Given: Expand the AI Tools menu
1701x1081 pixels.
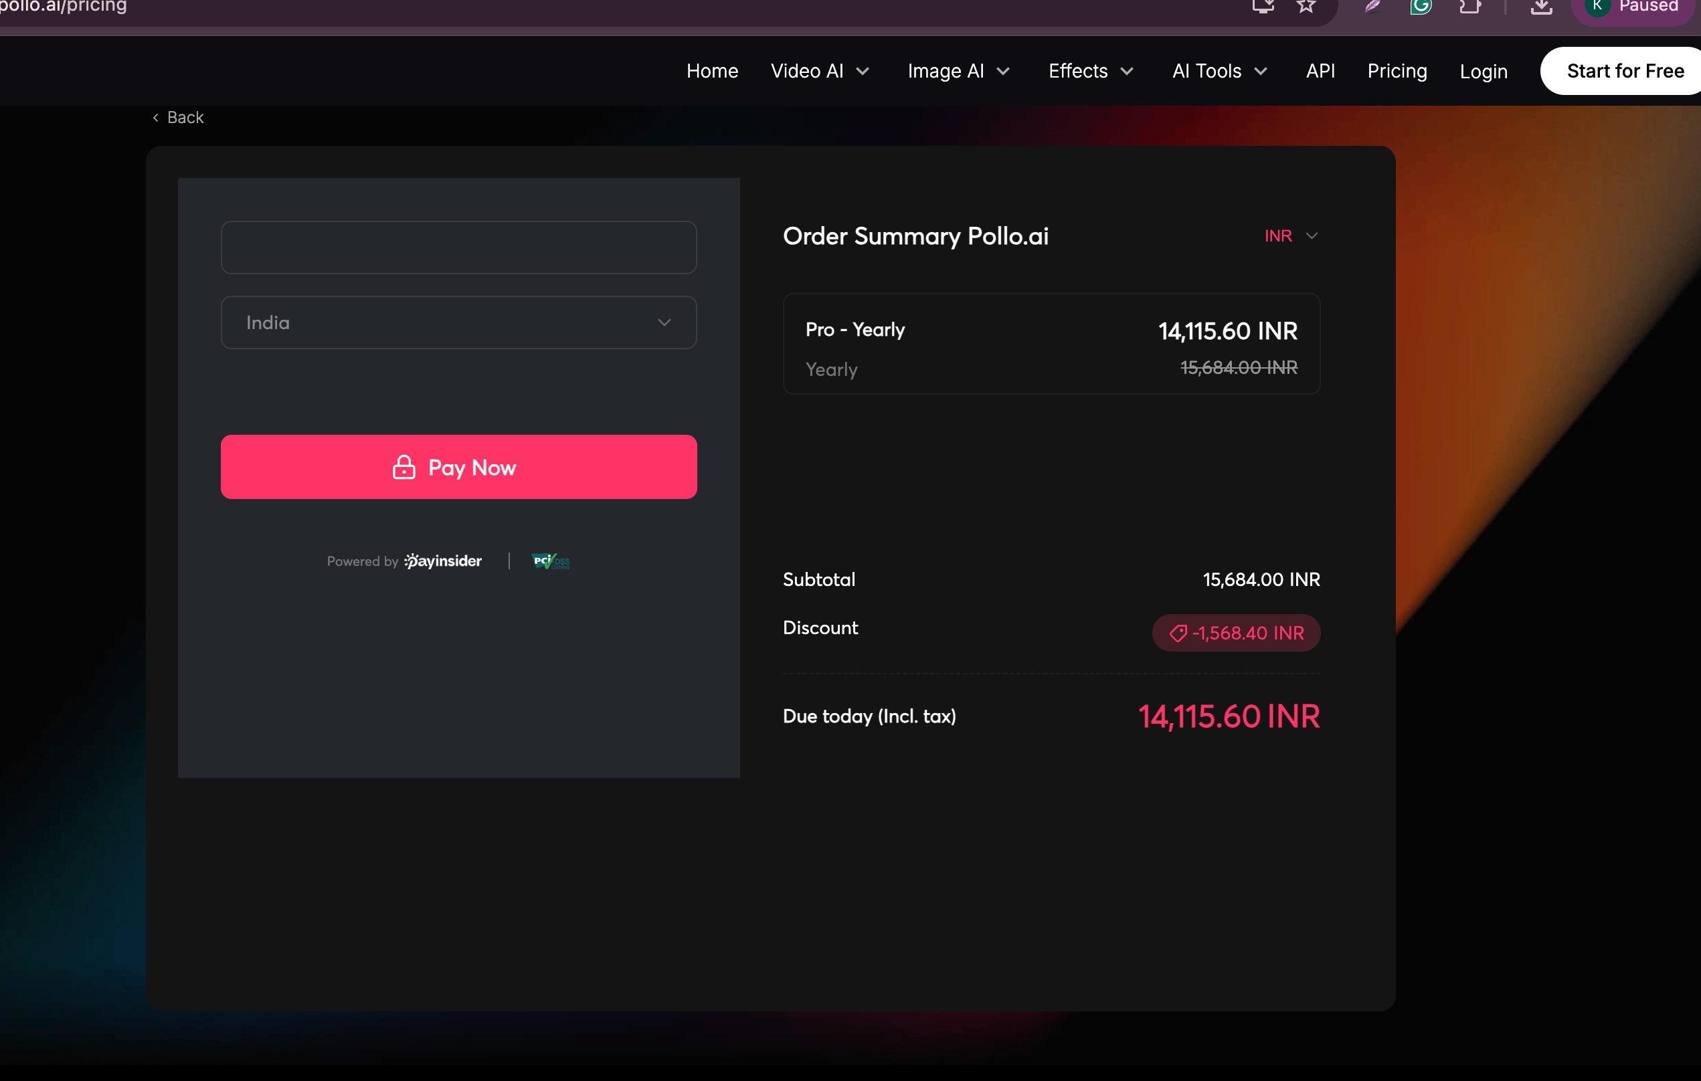Looking at the screenshot, I should click(x=1220, y=72).
